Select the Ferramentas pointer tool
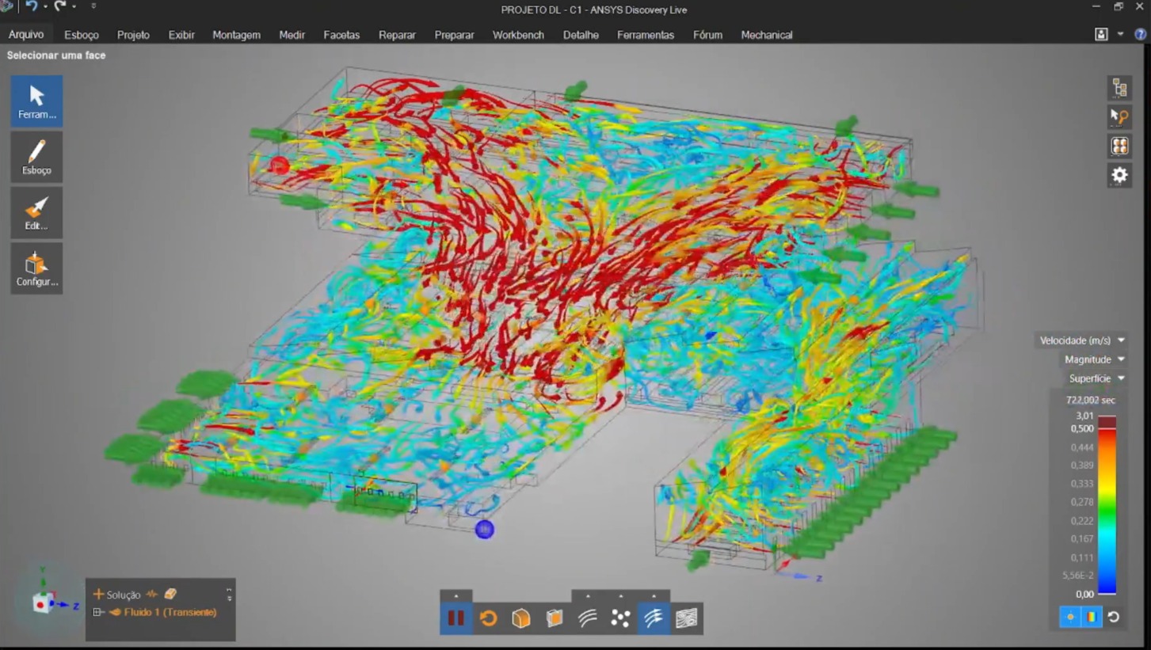Screen dimensions: 1151x650 pos(36,101)
